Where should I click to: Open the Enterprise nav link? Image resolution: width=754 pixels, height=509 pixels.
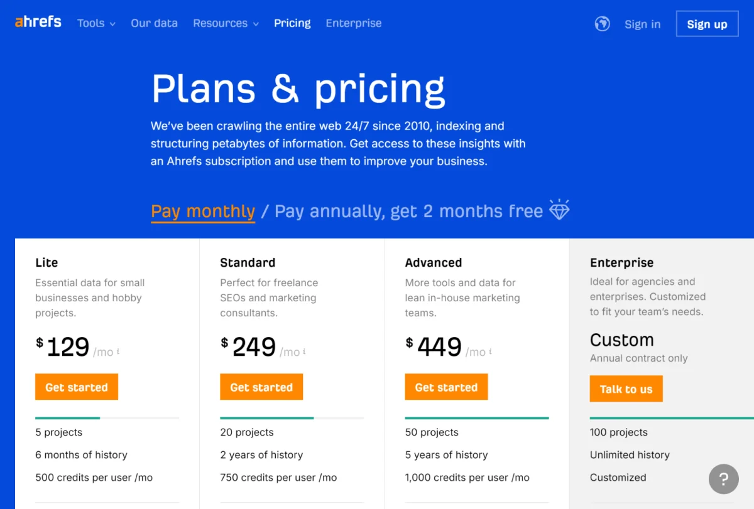[x=354, y=23]
